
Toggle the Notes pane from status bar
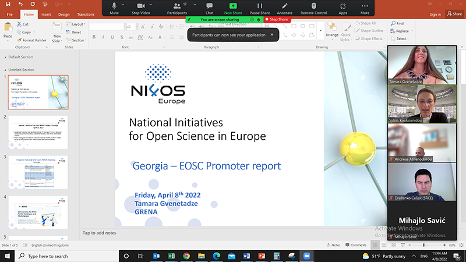[x=333, y=245]
